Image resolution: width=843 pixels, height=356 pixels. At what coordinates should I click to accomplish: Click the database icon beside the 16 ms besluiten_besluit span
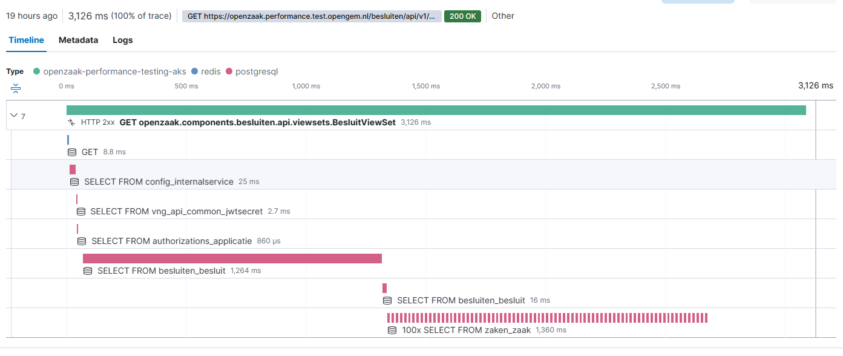[386, 300]
